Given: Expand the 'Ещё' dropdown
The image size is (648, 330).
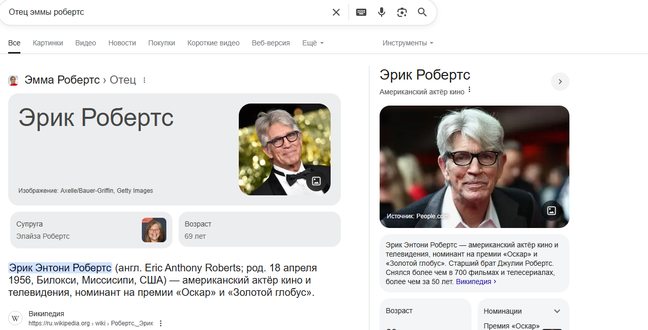Looking at the screenshot, I should click(313, 43).
